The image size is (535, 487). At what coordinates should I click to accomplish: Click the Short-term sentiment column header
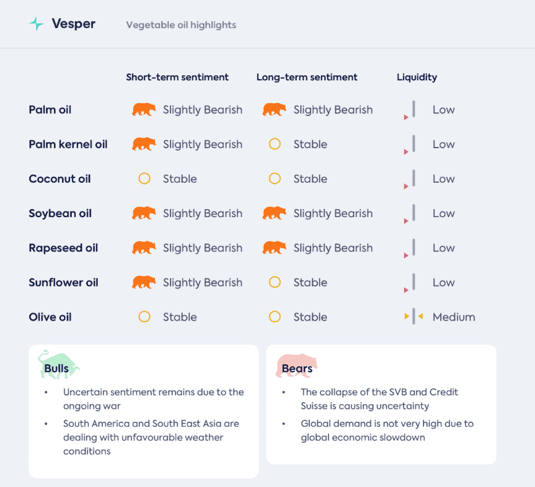click(x=177, y=77)
